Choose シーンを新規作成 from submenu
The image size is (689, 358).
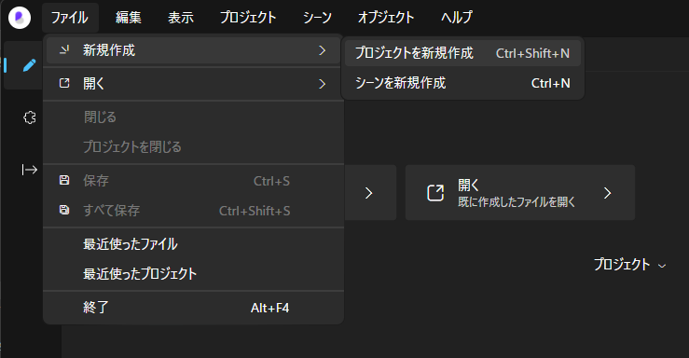pos(462,83)
